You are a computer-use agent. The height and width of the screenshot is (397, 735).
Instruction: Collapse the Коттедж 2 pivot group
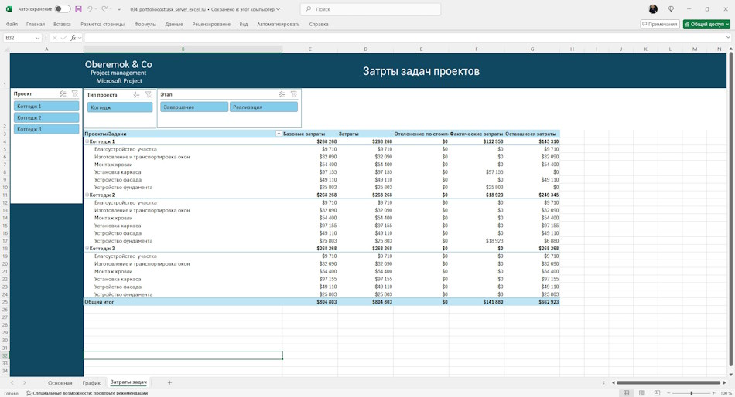(x=87, y=195)
